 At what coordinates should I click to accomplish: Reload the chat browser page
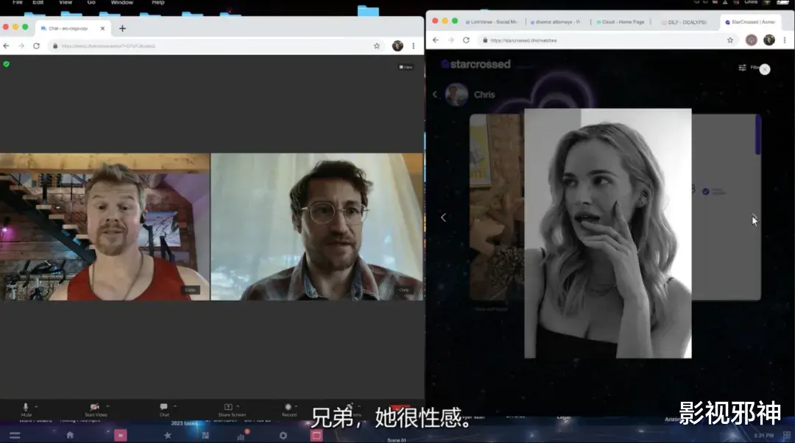point(37,46)
